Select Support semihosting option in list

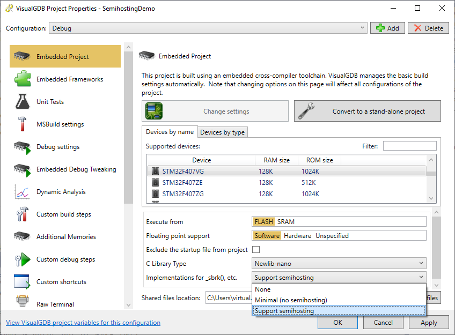339,311
